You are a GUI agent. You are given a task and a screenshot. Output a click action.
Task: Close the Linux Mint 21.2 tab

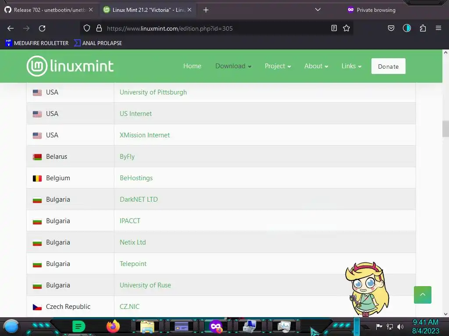[189, 10]
